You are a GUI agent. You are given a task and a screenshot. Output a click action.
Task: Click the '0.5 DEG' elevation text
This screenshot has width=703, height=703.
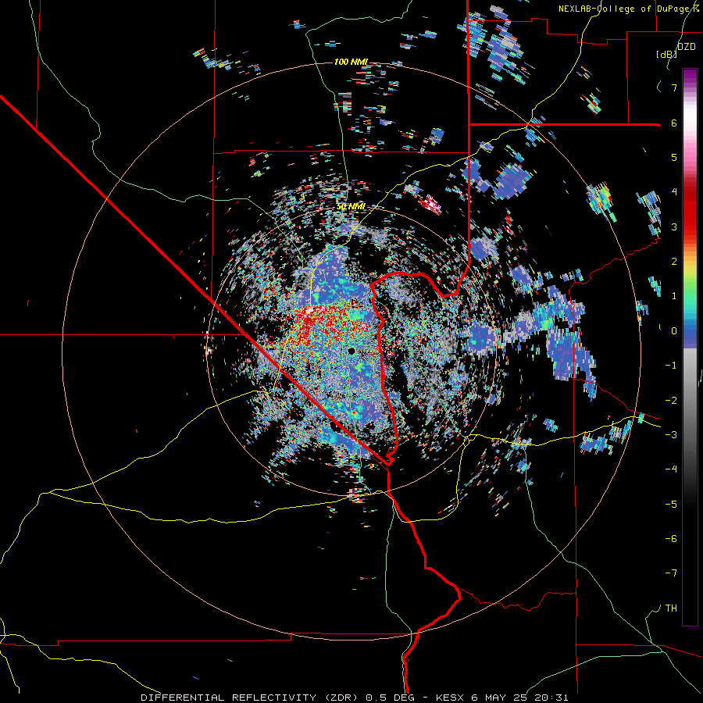coord(390,698)
